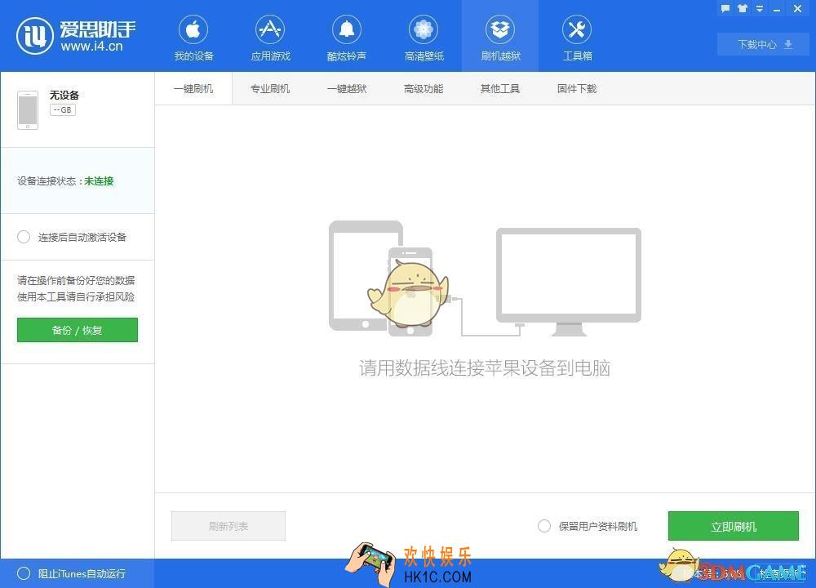This screenshot has width=816, height=588.
Task: Enable 连接后自动激活设备 option
Action: point(24,237)
